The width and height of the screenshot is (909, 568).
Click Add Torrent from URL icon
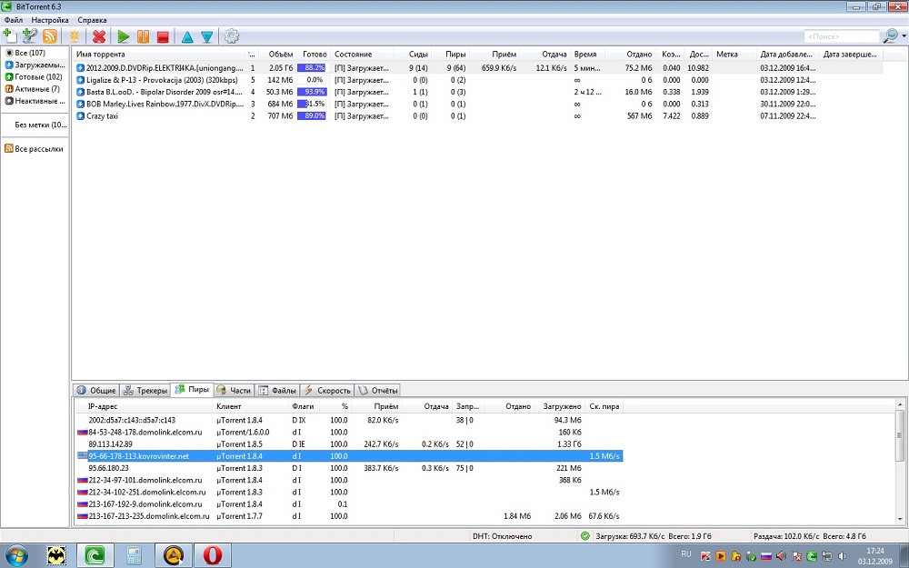pyautogui.click(x=30, y=36)
